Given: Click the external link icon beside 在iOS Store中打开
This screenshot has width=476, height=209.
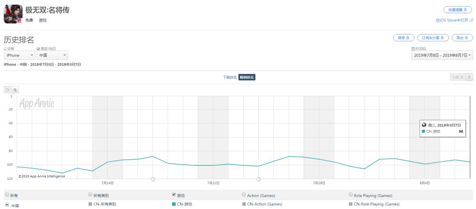Looking at the screenshot, I should [471, 20].
